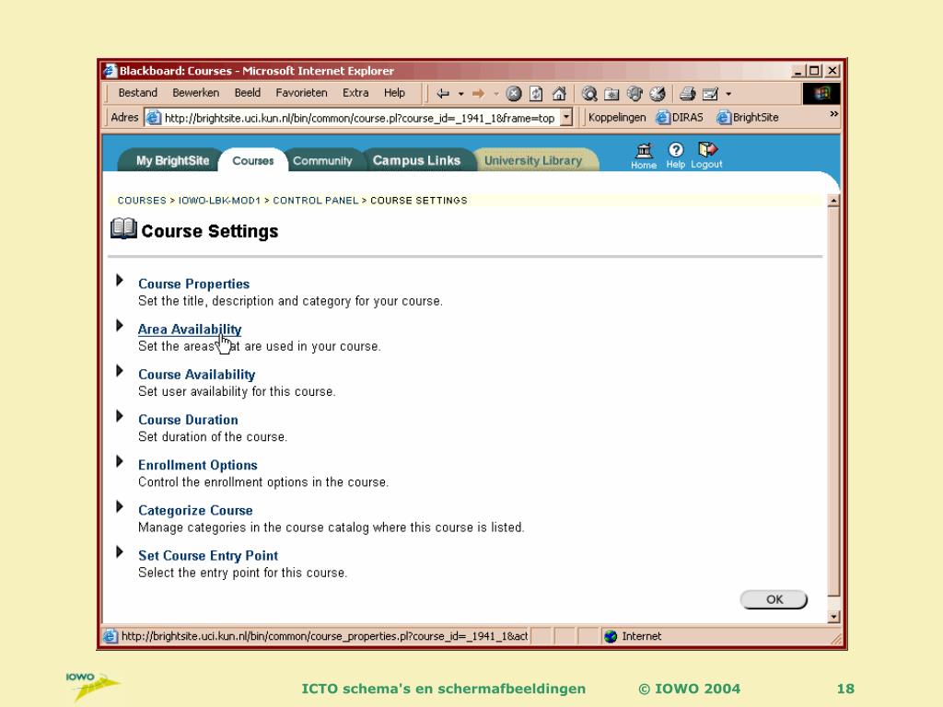The image size is (943, 707).
Task: Open the Favorieten menu
Action: click(301, 93)
